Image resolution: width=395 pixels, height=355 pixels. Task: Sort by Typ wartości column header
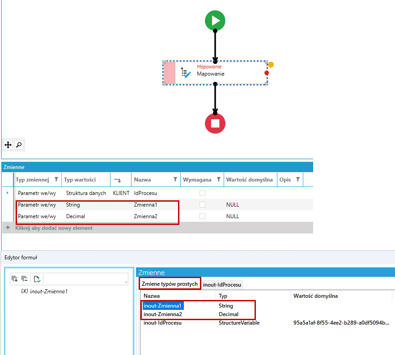point(80,180)
